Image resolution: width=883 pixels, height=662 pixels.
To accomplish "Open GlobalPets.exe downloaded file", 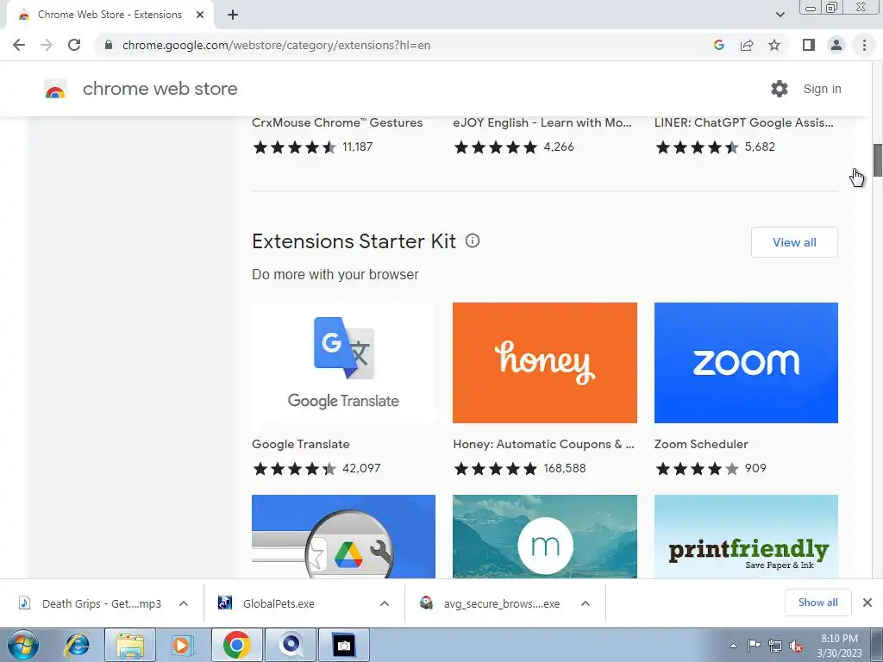I will [x=279, y=603].
